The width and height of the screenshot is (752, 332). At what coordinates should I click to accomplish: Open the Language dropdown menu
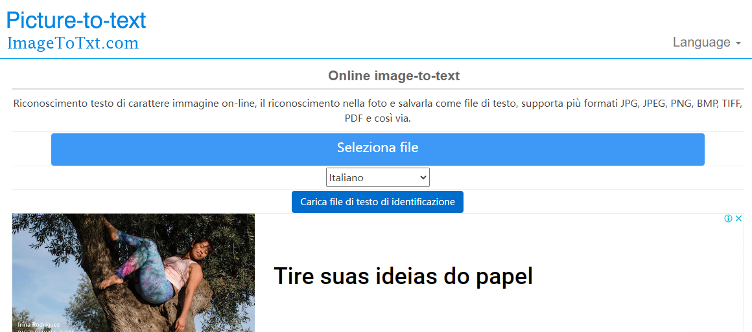coord(707,42)
